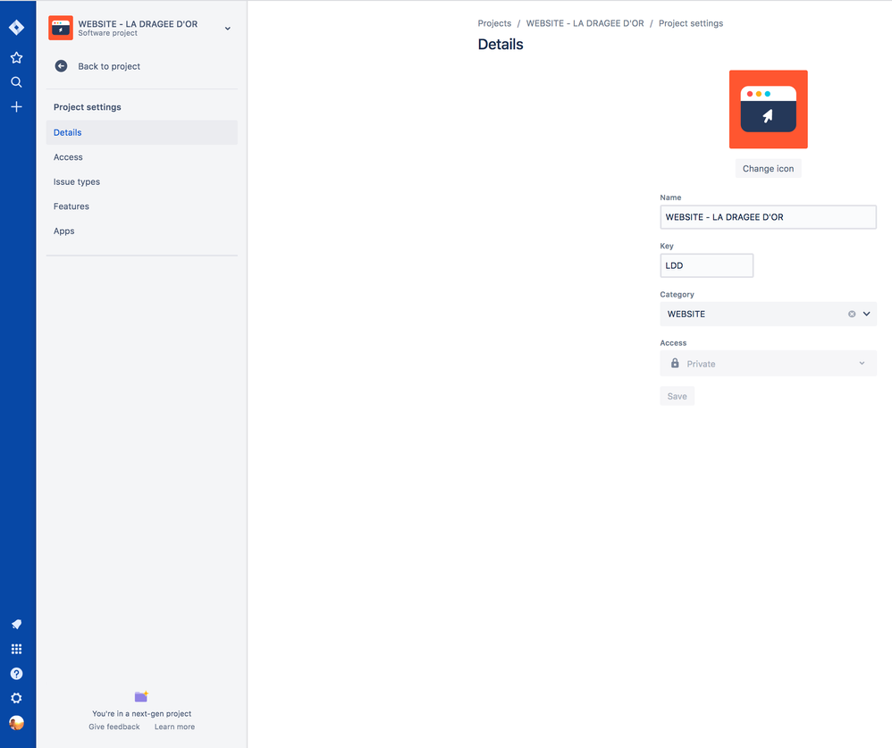Click Give feedback link
The width and height of the screenshot is (892, 748).
114,727
